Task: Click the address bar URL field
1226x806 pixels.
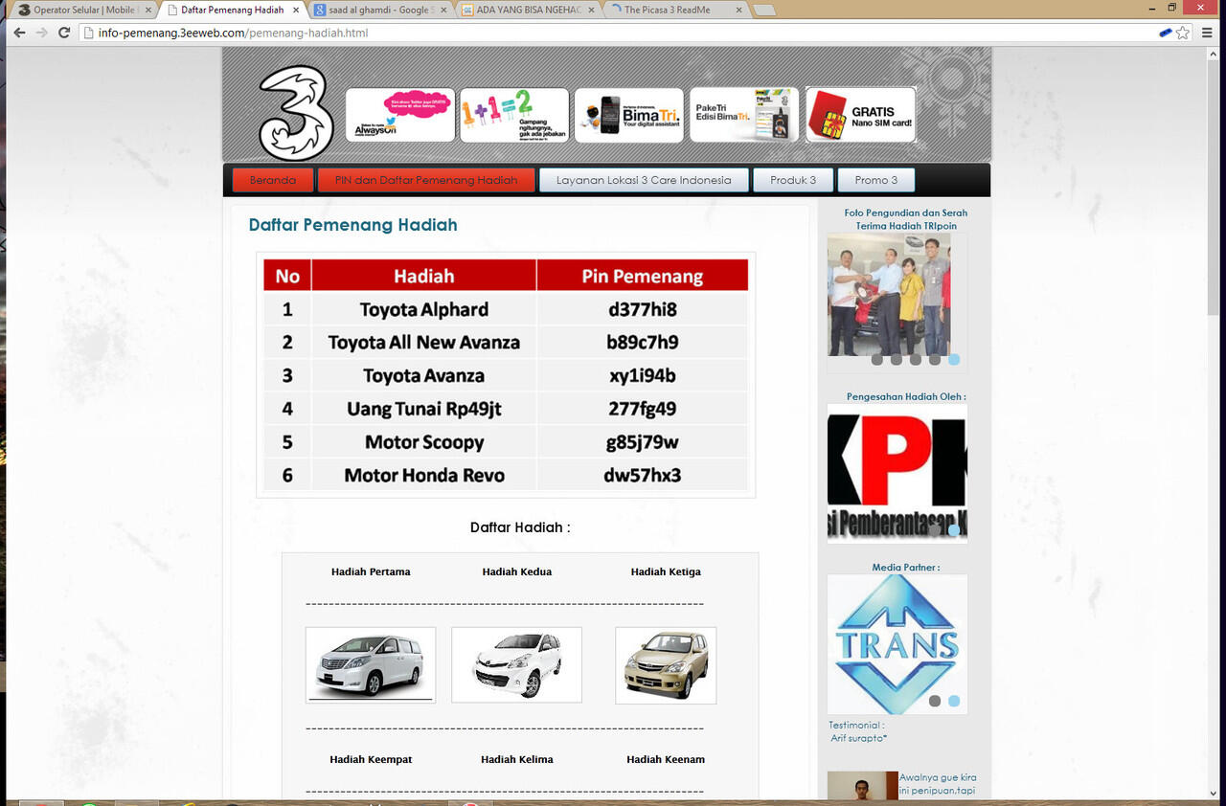Action: click(613, 33)
